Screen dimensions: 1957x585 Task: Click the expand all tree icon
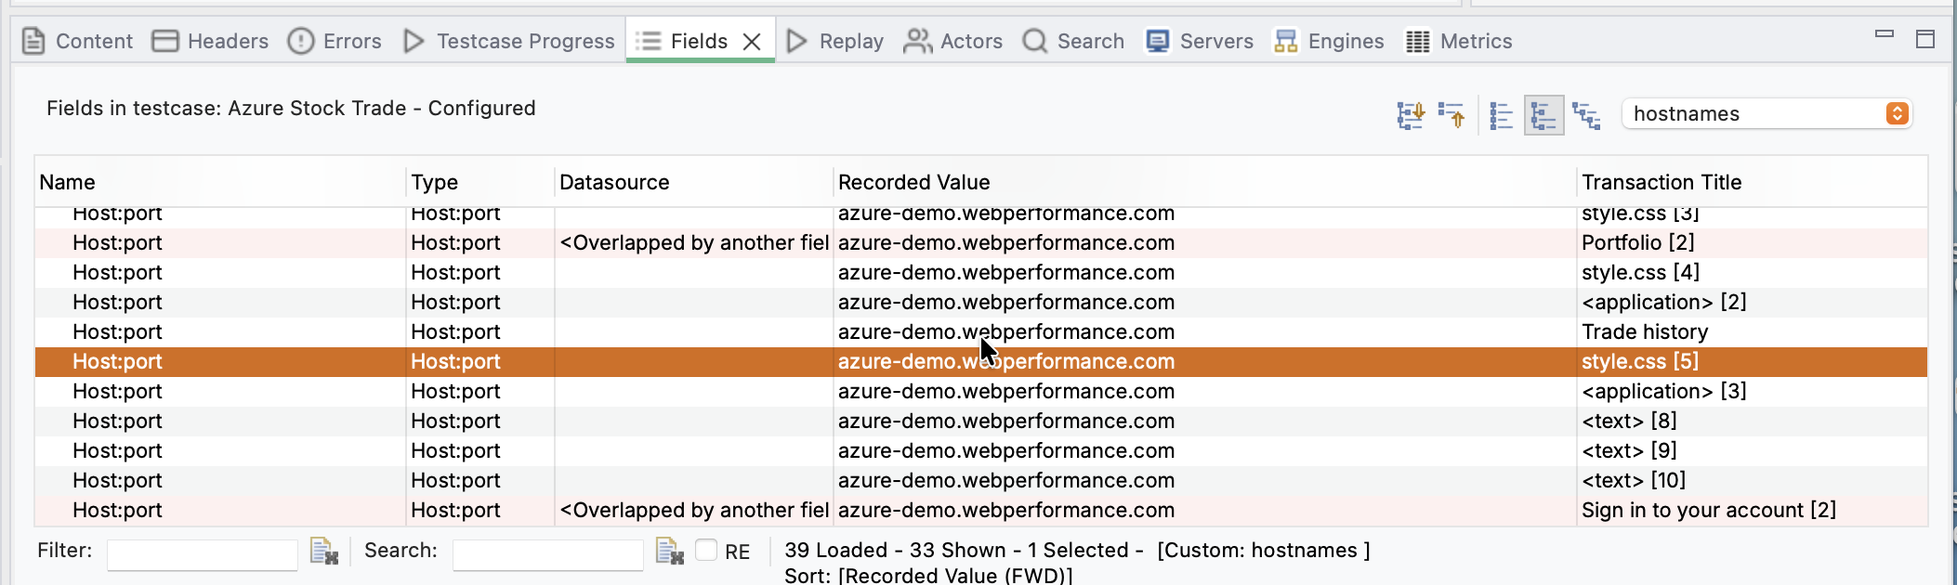point(1411,115)
